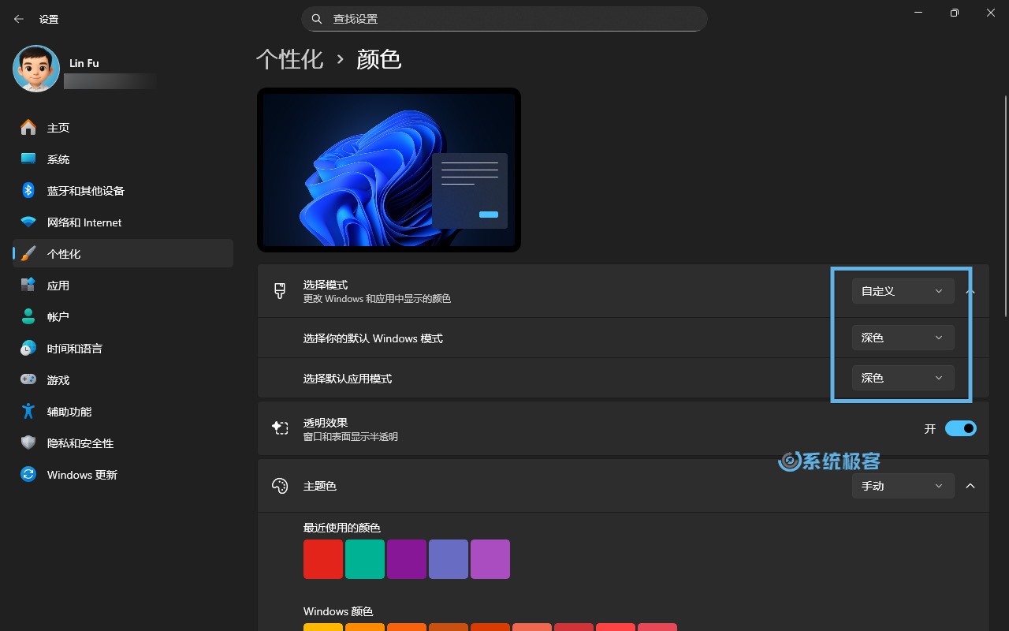Open the Apps (应用) sidebar icon

click(28, 286)
